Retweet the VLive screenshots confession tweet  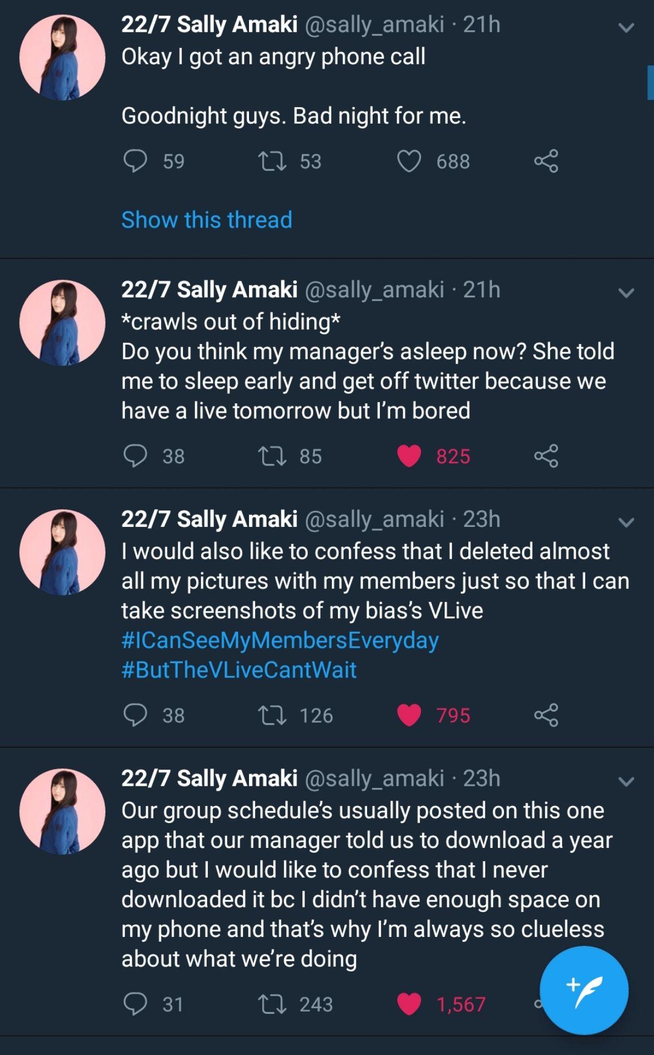(x=272, y=715)
